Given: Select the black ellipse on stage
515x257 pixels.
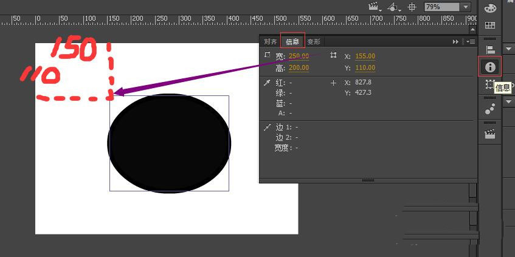Looking at the screenshot, I should click(x=169, y=143).
